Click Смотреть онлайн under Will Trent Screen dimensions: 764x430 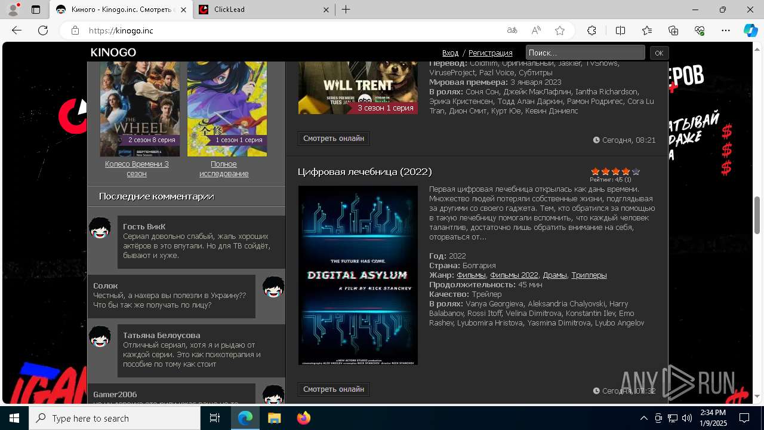point(334,139)
